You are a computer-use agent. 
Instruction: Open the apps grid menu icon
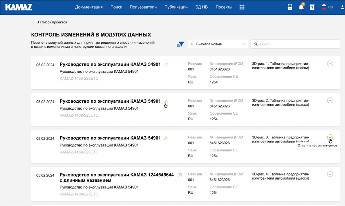coord(242,7)
